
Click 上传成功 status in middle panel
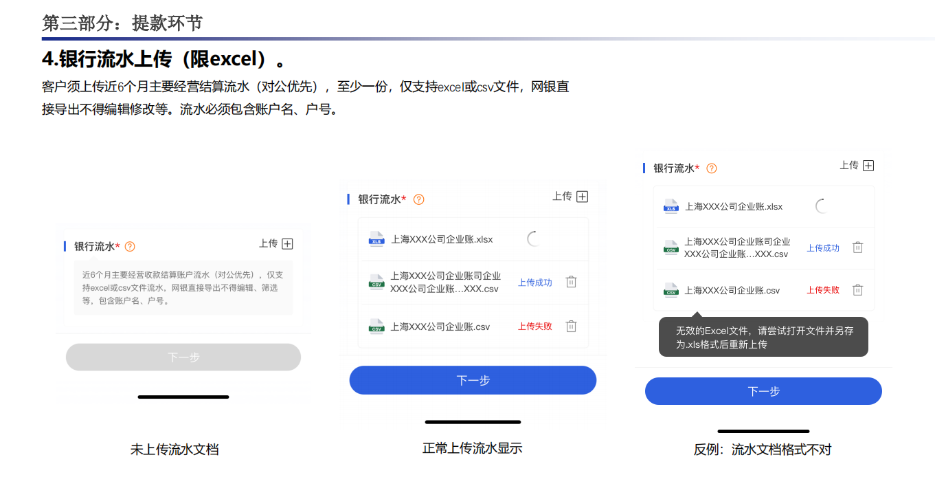pyautogui.click(x=535, y=283)
